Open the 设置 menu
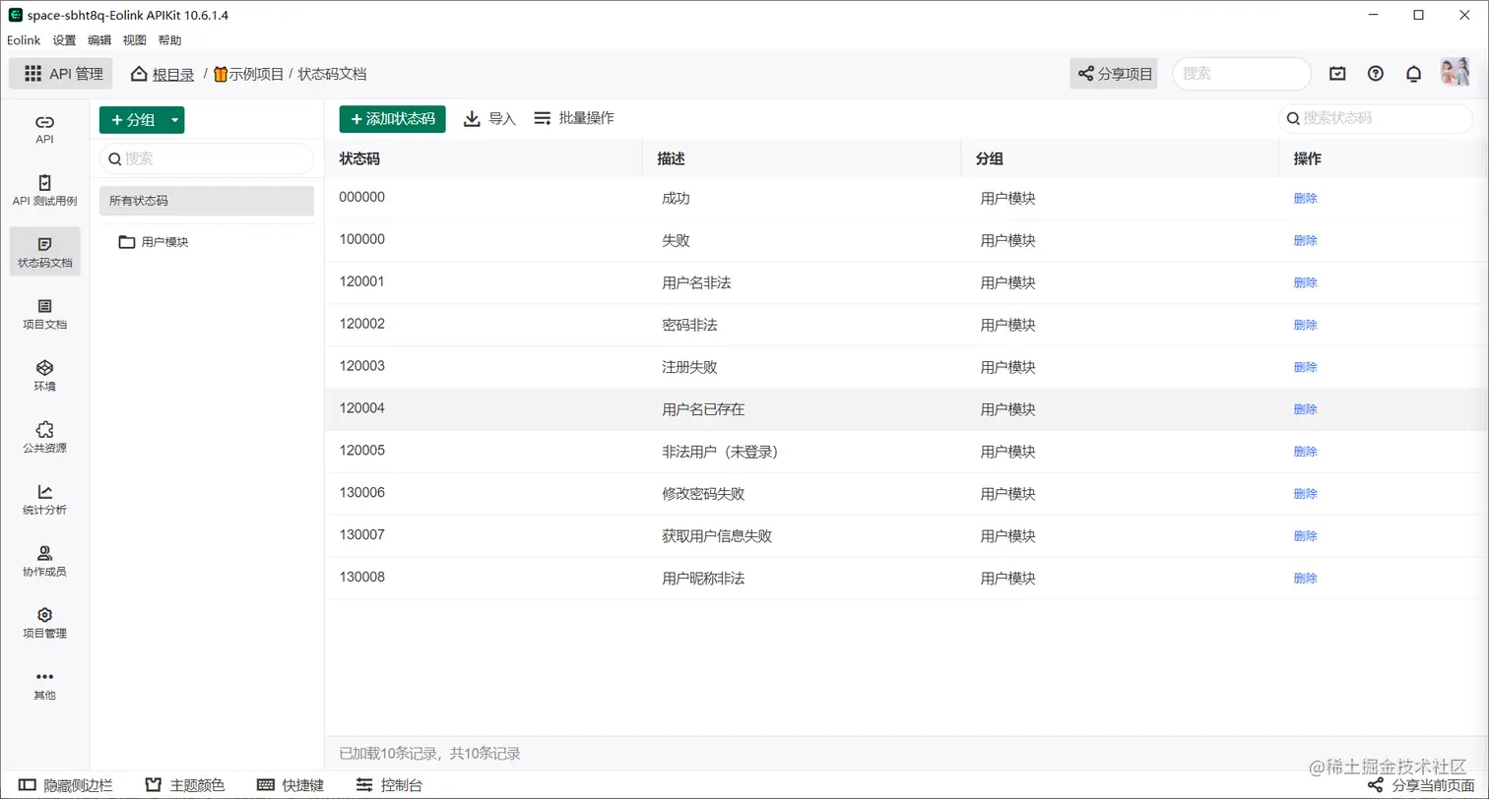 coord(64,40)
